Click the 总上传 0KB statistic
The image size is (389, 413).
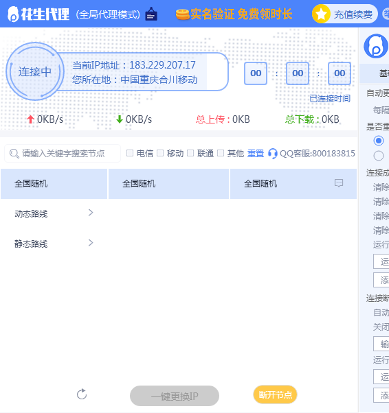coord(223,119)
